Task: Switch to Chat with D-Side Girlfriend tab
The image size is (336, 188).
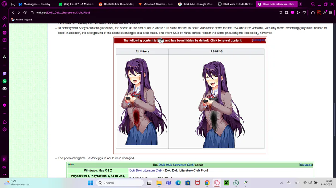Action: pos(236,4)
